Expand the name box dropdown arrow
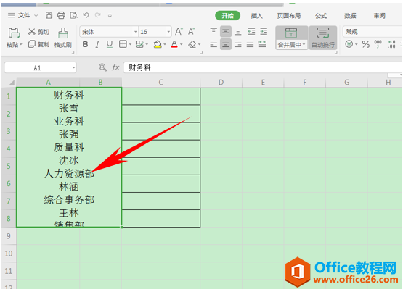 (74, 68)
